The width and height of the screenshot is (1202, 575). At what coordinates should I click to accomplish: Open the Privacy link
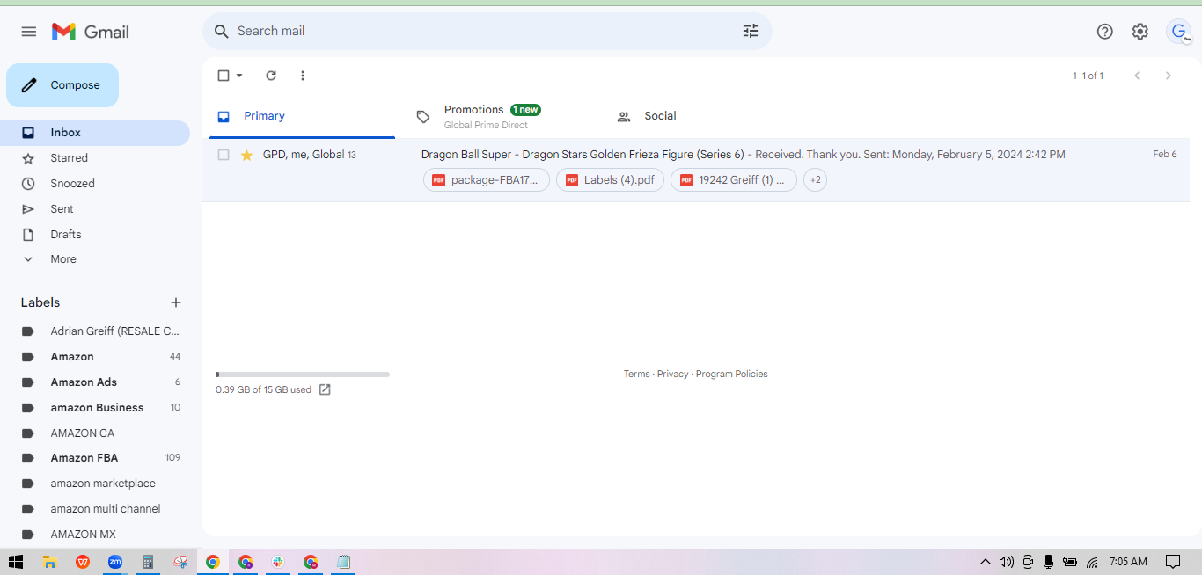point(673,375)
